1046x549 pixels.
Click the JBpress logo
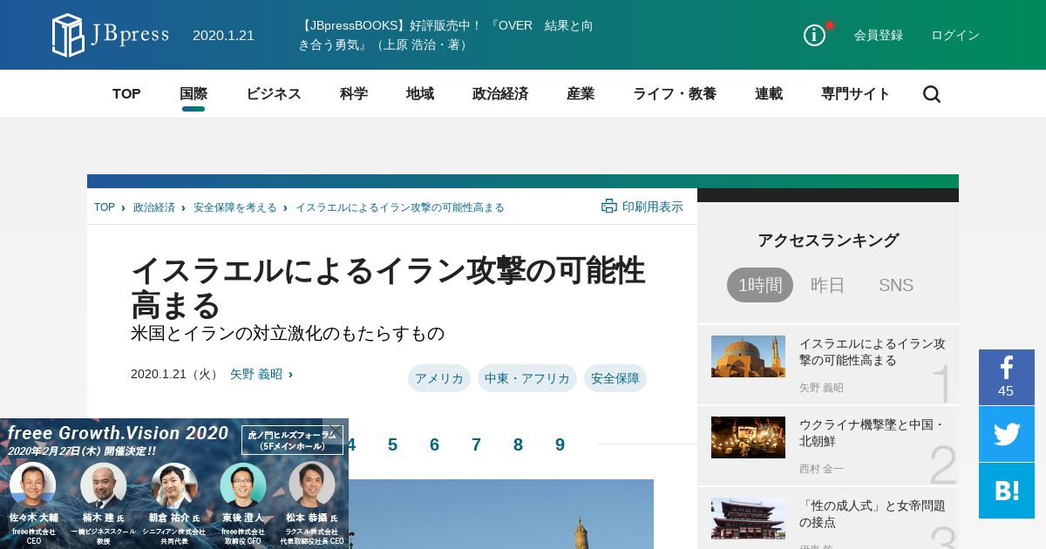111,35
